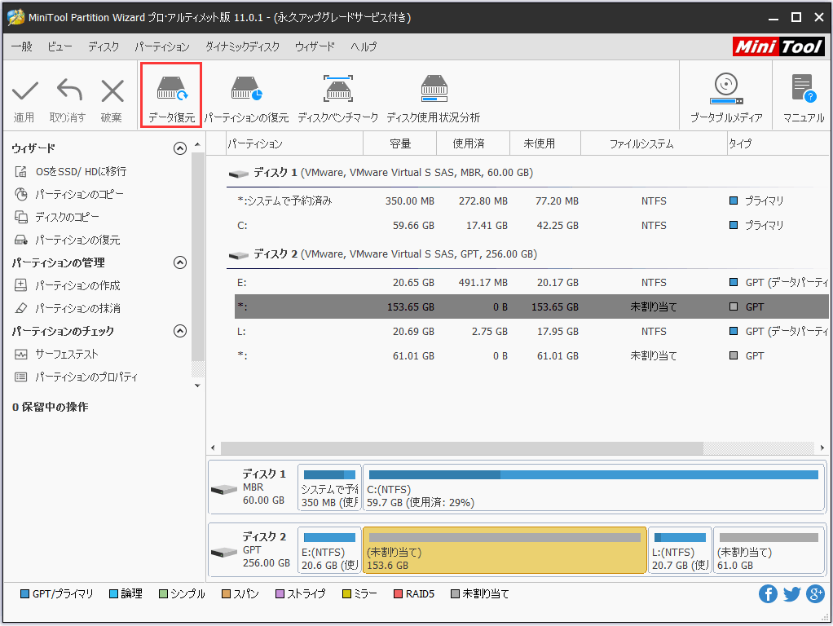Click the MiniTool logo
Image resolution: width=833 pixels, height=626 pixels.
[x=778, y=46]
